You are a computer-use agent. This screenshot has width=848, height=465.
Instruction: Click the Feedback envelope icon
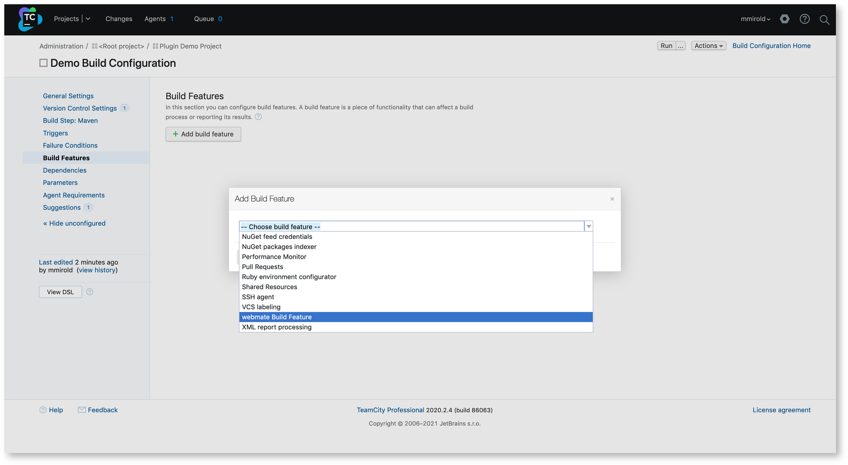82,410
